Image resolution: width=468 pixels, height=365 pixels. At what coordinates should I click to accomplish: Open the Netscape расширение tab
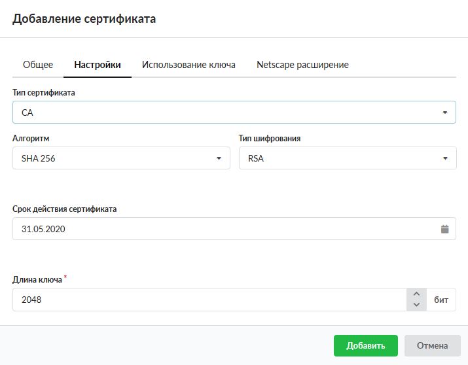pyautogui.click(x=302, y=65)
